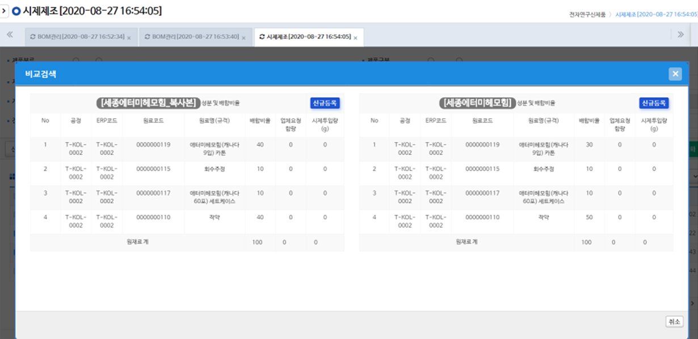Refresh icon on BOM관리 16:52:34 tab
The image size is (698, 339).
pos(33,37)
